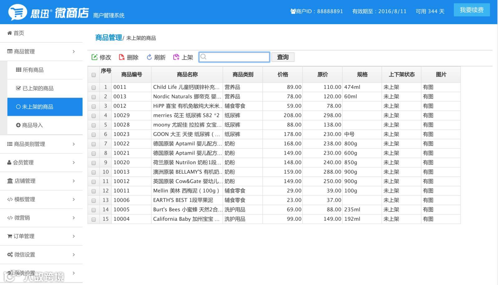Open the 所有商品 submenu item
This screenshot has width=498, height=285.
pos(45,70)
